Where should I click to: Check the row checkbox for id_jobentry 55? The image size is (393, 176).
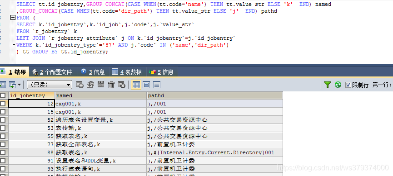coord(3,136)
